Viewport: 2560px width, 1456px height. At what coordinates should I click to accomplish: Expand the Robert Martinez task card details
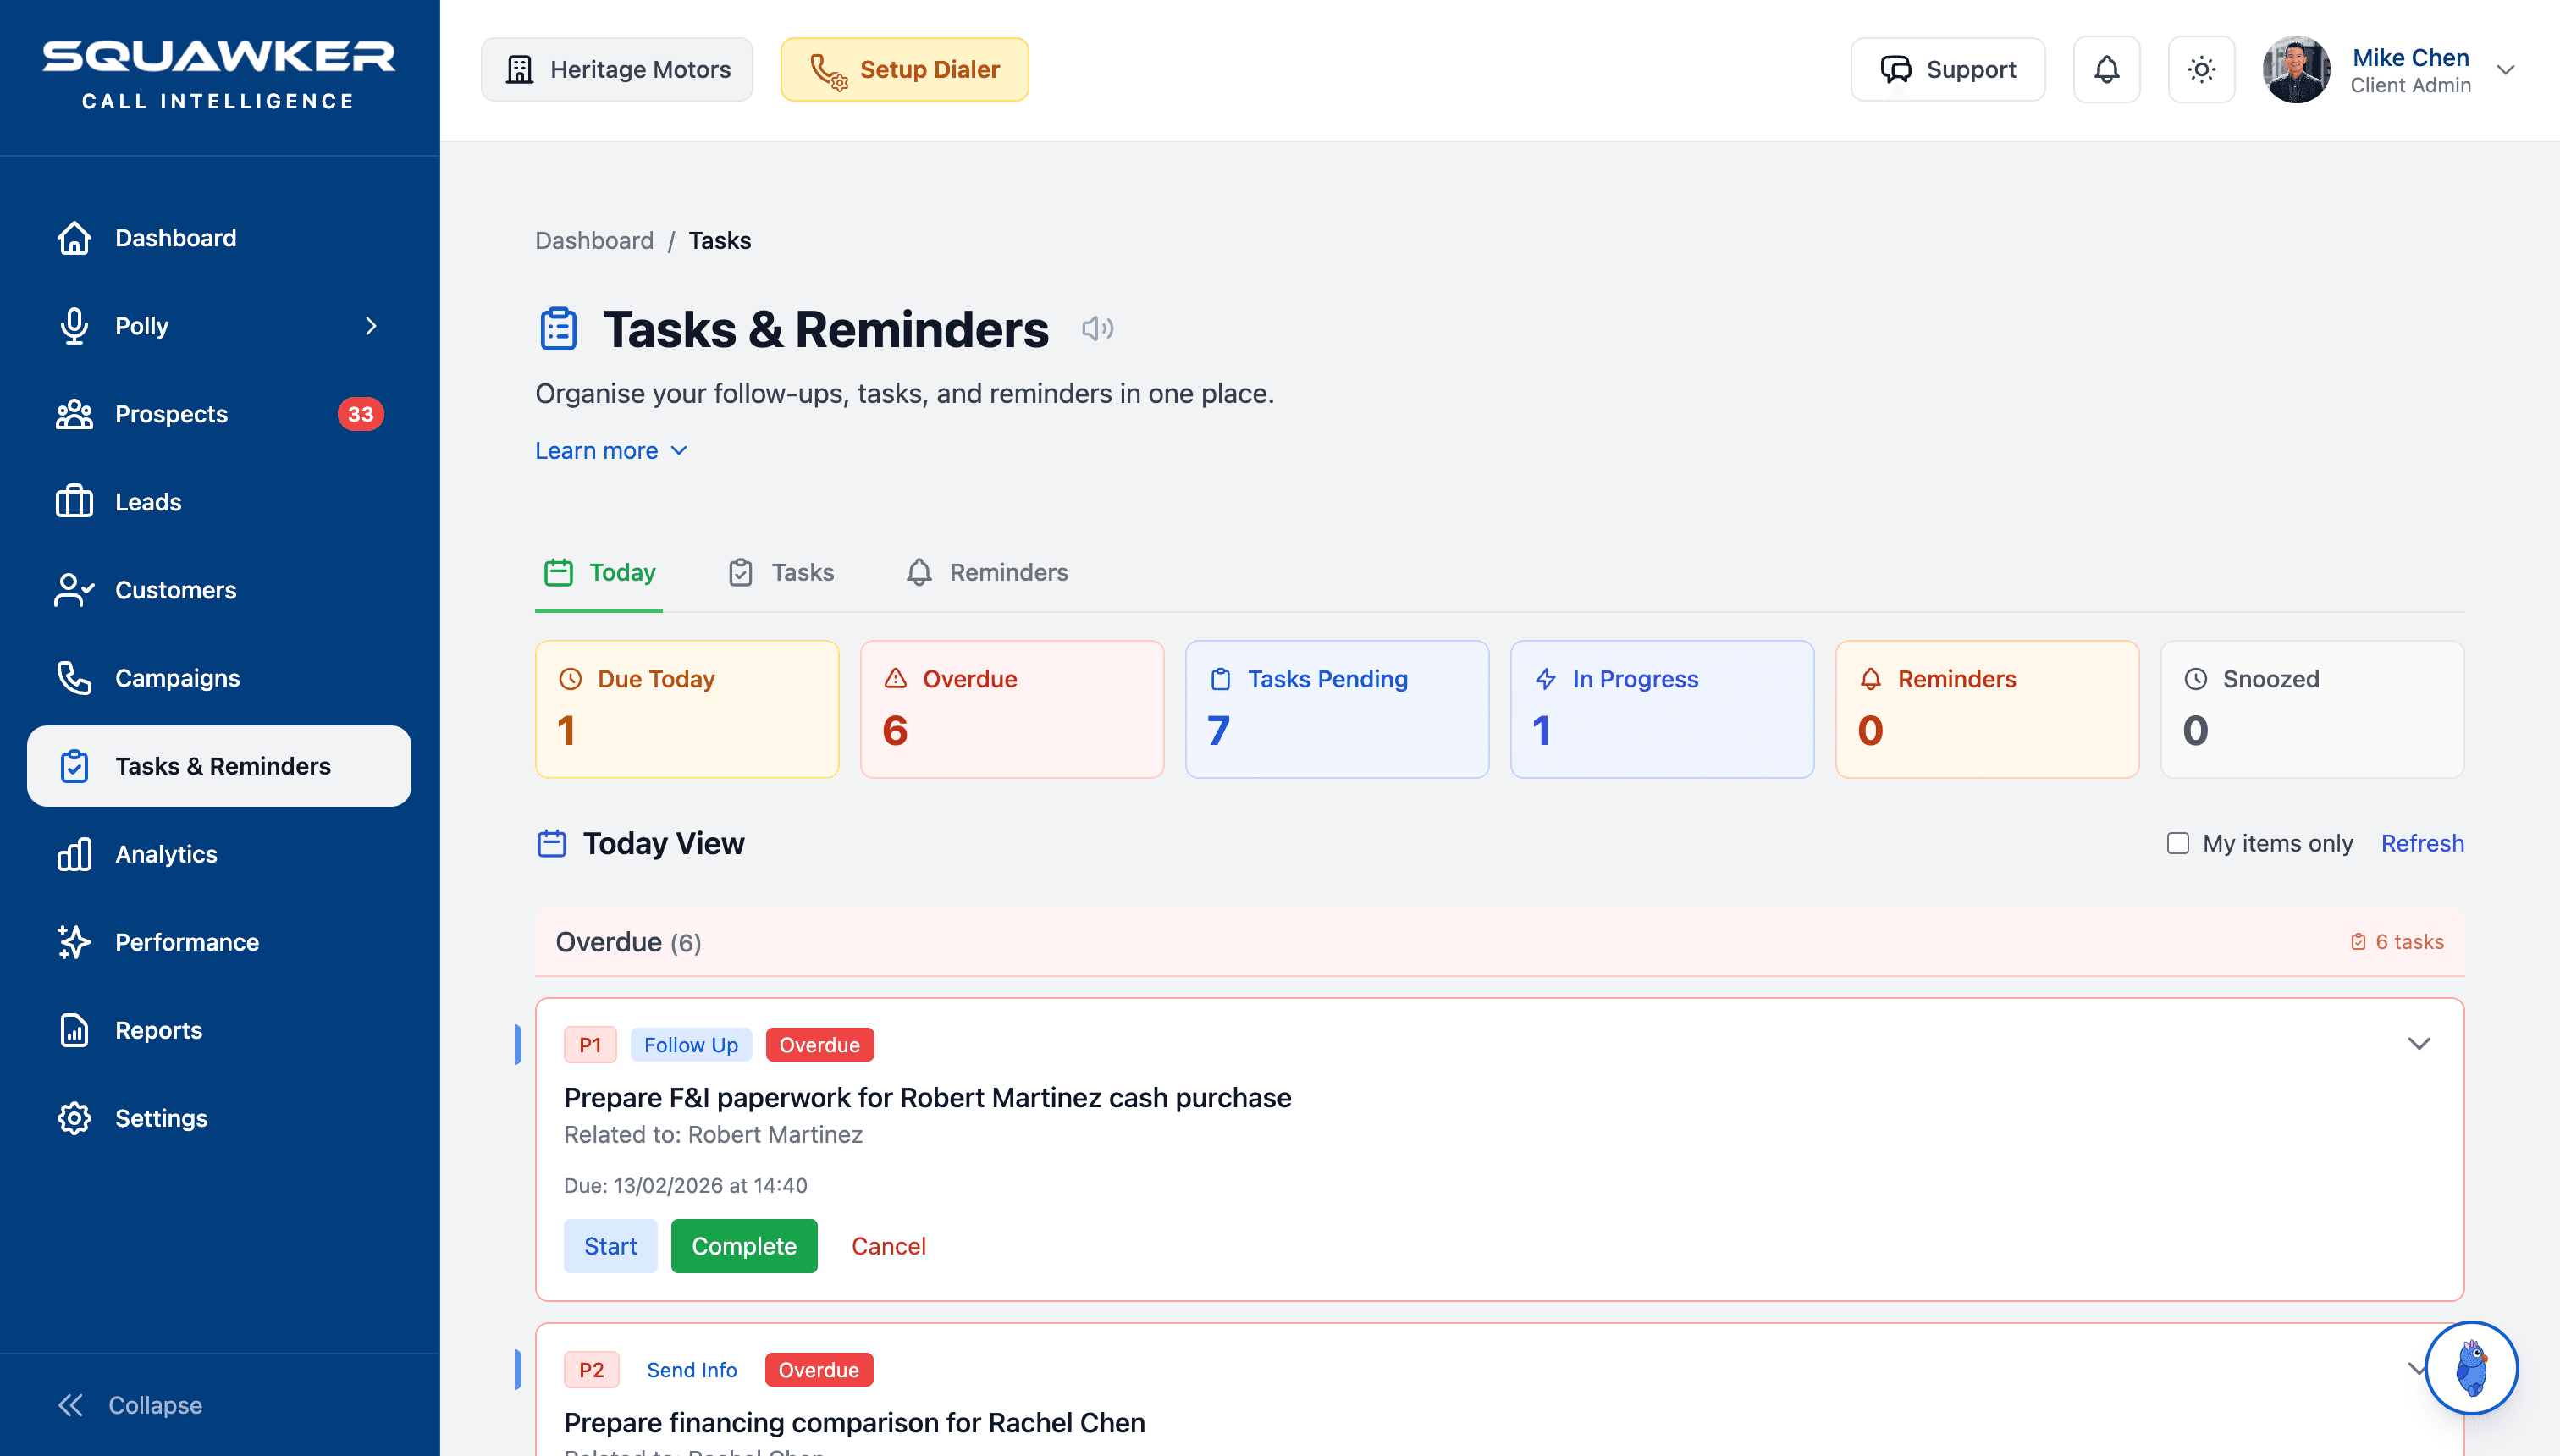coord(2420,1043)
